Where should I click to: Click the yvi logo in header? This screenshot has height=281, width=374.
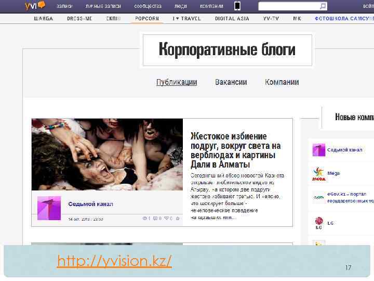[x=35, y=6]
